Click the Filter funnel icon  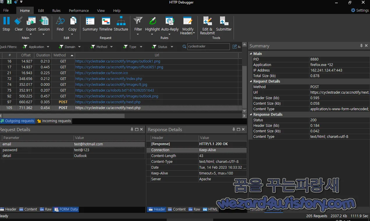(x=138, y=21)
